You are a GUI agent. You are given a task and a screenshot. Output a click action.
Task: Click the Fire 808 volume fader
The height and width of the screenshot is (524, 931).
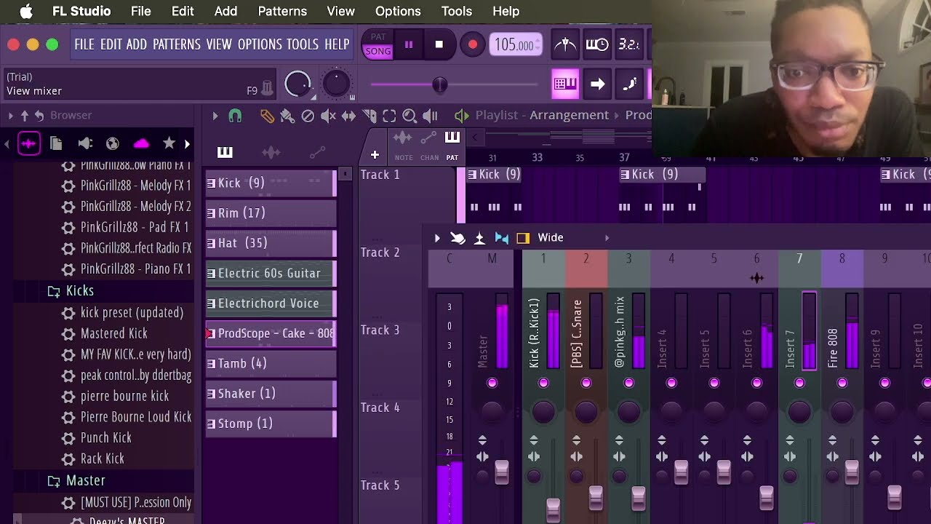(852, 472)
